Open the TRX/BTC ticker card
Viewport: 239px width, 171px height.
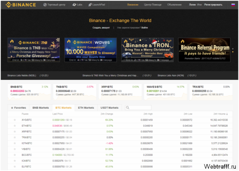(x=211, y=92)
